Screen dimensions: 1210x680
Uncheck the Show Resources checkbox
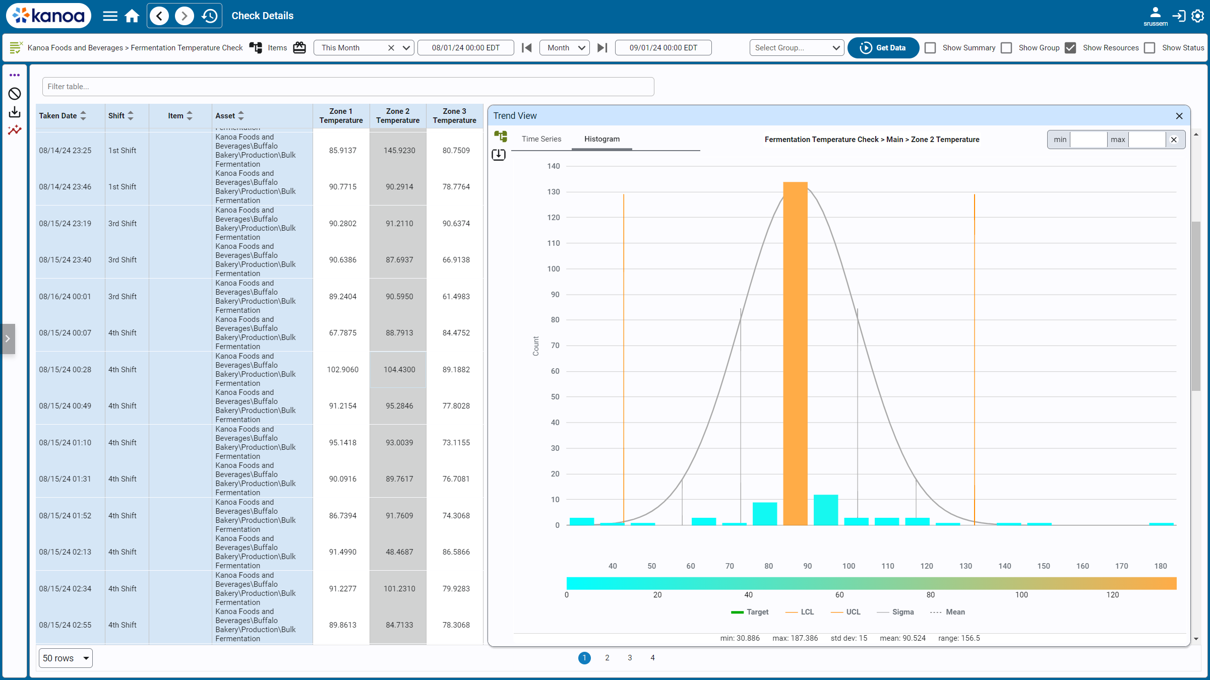point(1071,48)
